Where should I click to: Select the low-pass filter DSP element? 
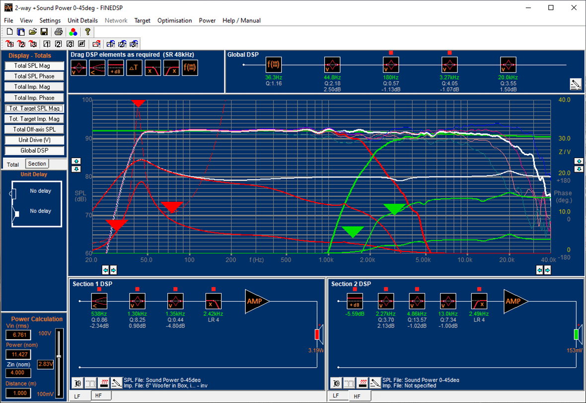[x=153, y=68]
